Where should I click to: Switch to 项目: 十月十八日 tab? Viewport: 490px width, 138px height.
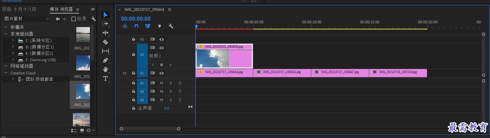pos(19,9)
